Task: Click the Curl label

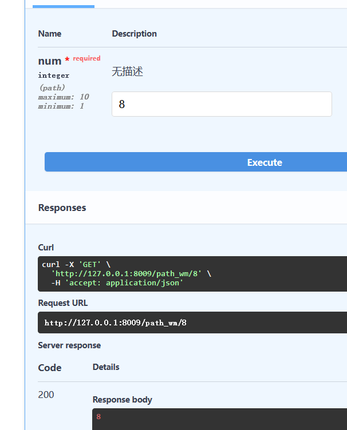Action: 46,248
